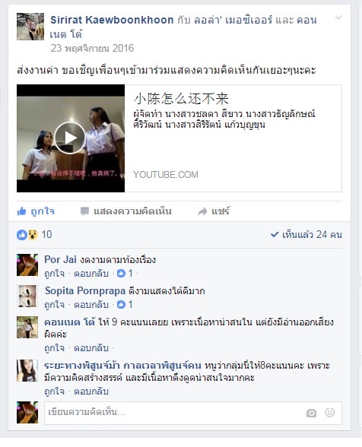Click like count icon on Por Jai comment
The width and height of the screenshot is (362, 447).
tap(121, 274)
